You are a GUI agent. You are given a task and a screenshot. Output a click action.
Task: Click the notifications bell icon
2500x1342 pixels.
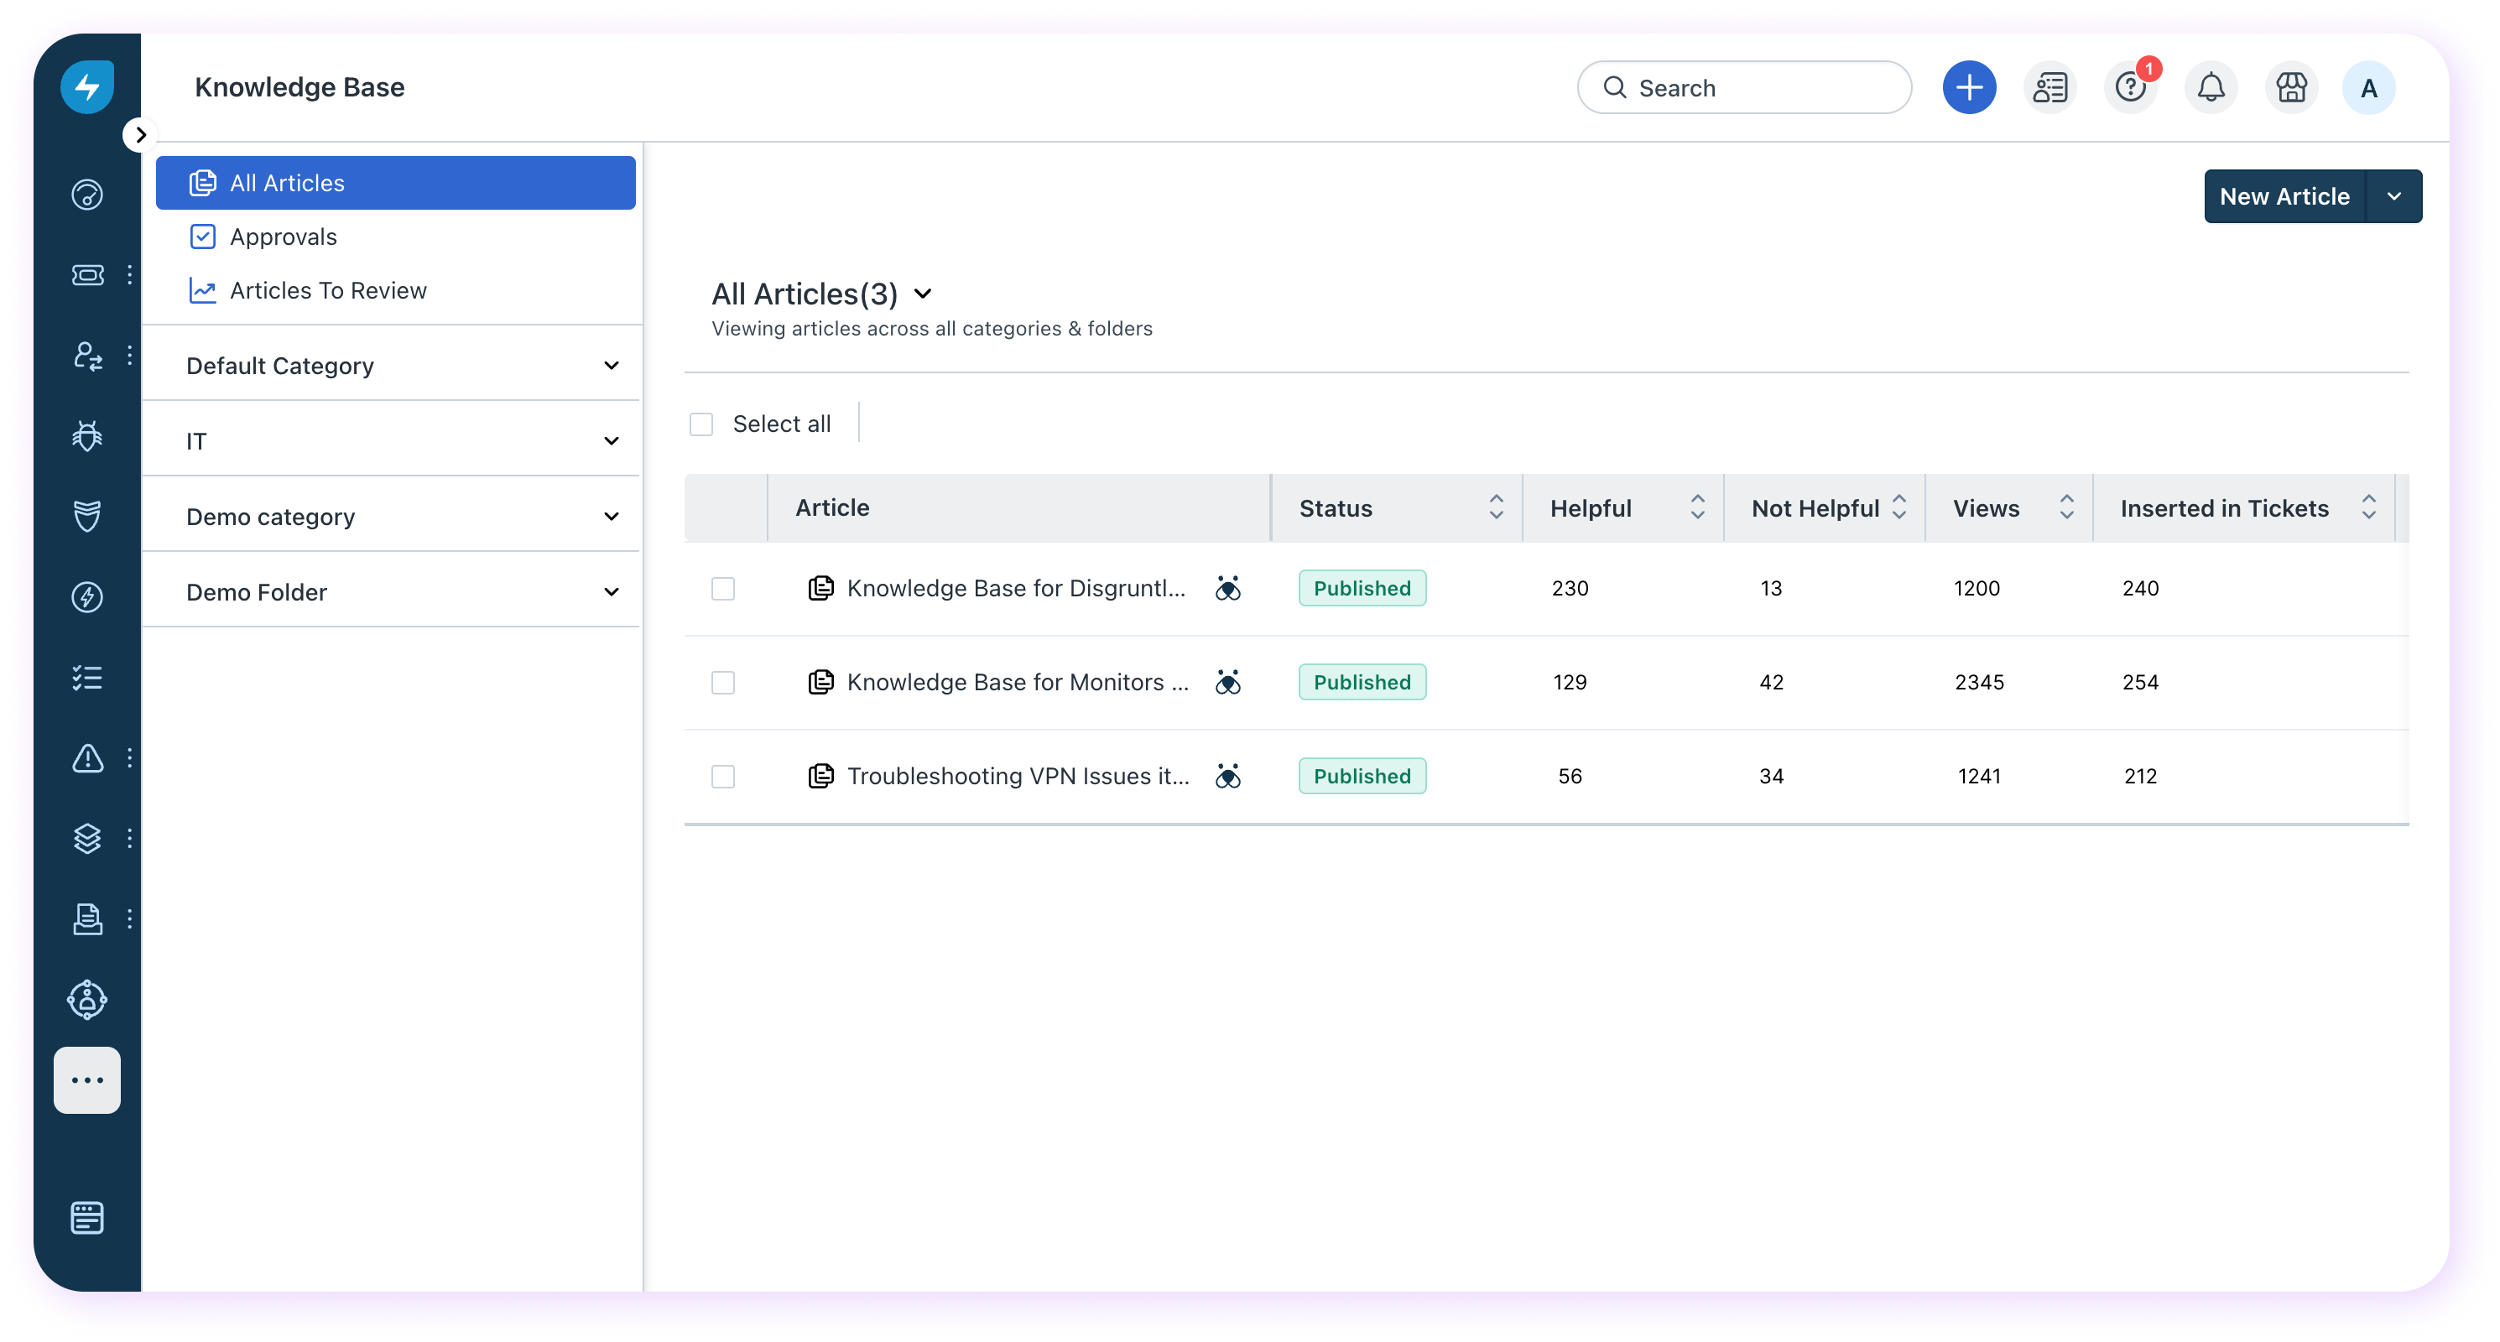pyautogui.click(x=2211, y=88)
